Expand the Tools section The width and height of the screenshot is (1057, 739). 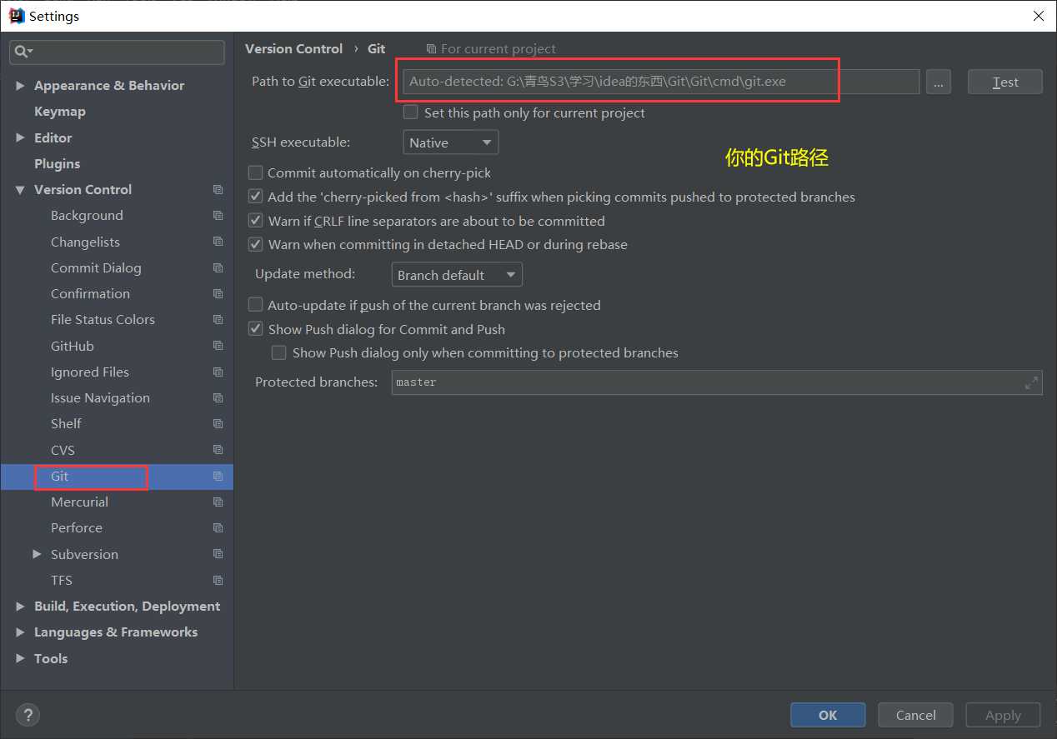(21, 658)
